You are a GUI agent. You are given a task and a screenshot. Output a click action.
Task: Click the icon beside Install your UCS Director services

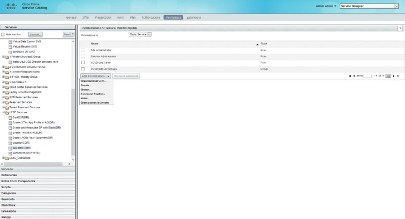pos(10,62)
